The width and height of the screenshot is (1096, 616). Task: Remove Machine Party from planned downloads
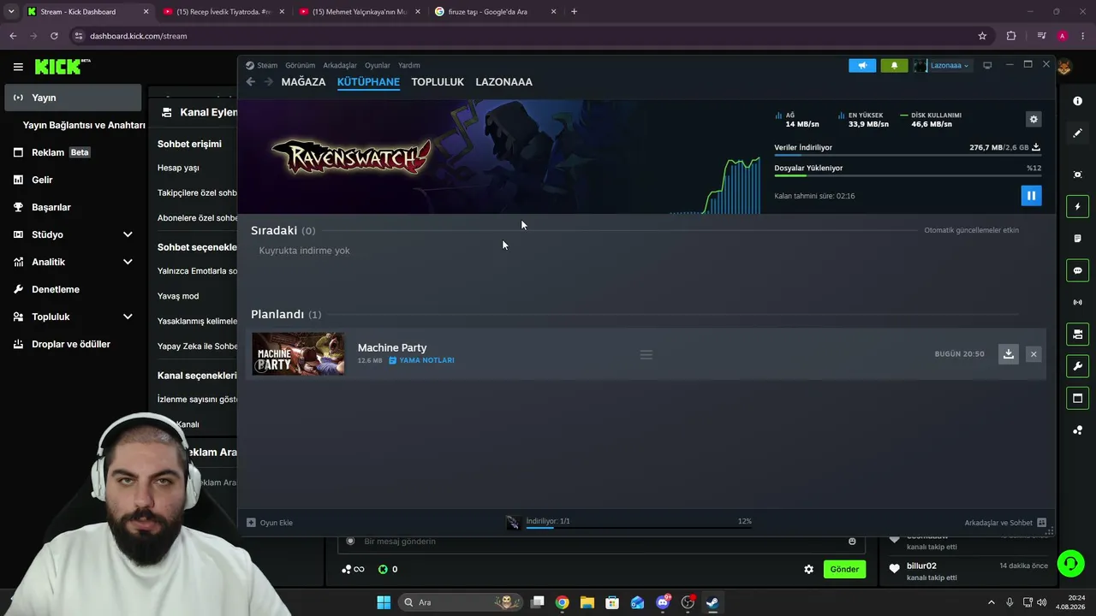[x=1033, y=354]
